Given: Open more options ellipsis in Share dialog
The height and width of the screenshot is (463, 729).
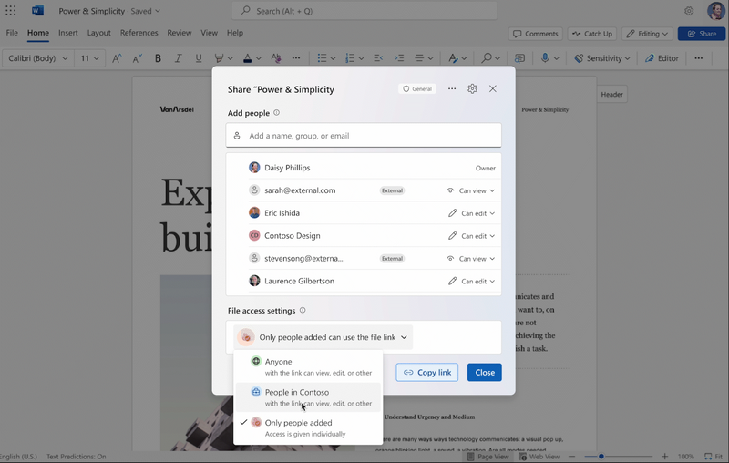Looking at the screenshot, I should point(452,88).
